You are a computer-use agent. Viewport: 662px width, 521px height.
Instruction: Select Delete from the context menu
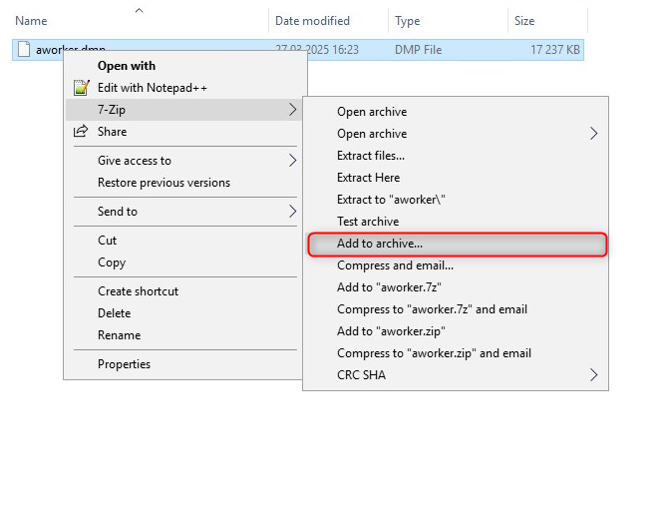(114, 313)
